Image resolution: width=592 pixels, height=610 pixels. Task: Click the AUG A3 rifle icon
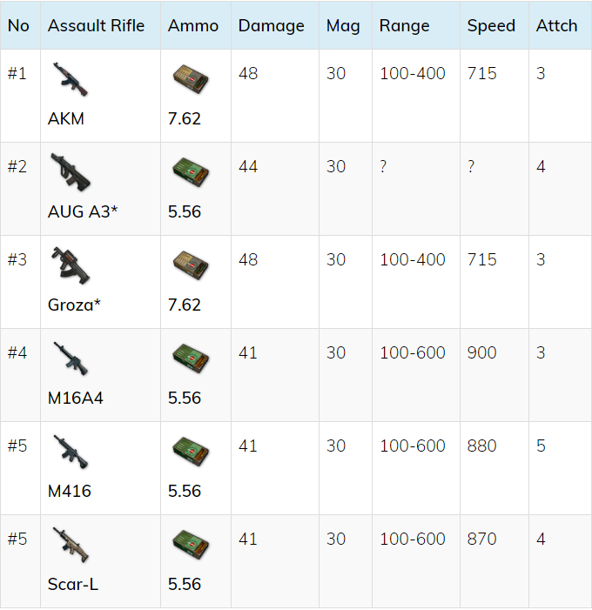tap(70, 172)
